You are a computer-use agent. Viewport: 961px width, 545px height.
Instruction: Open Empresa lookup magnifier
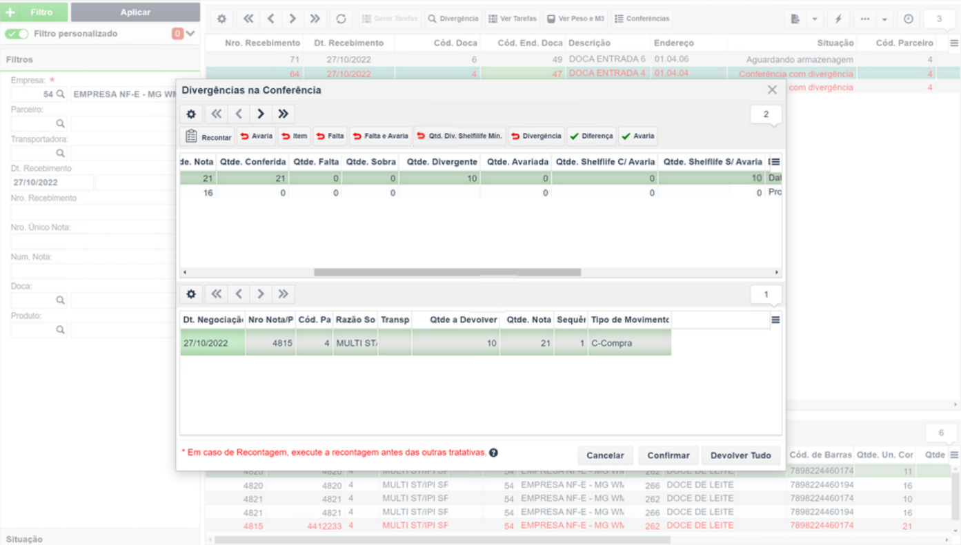pyautogui.click(x=60, y=94)
